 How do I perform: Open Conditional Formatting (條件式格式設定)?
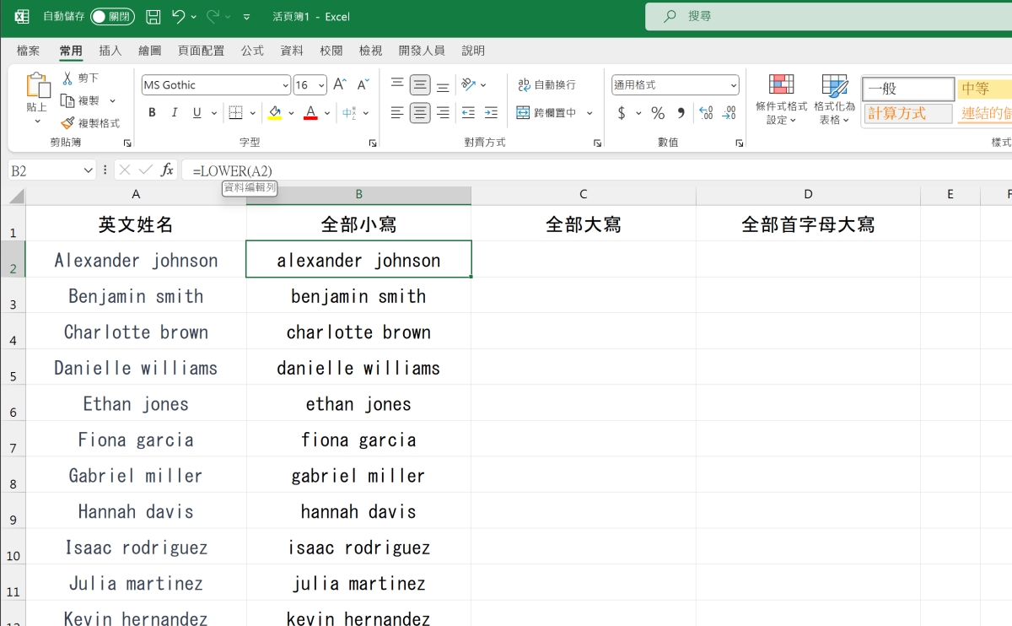point(781,99)
